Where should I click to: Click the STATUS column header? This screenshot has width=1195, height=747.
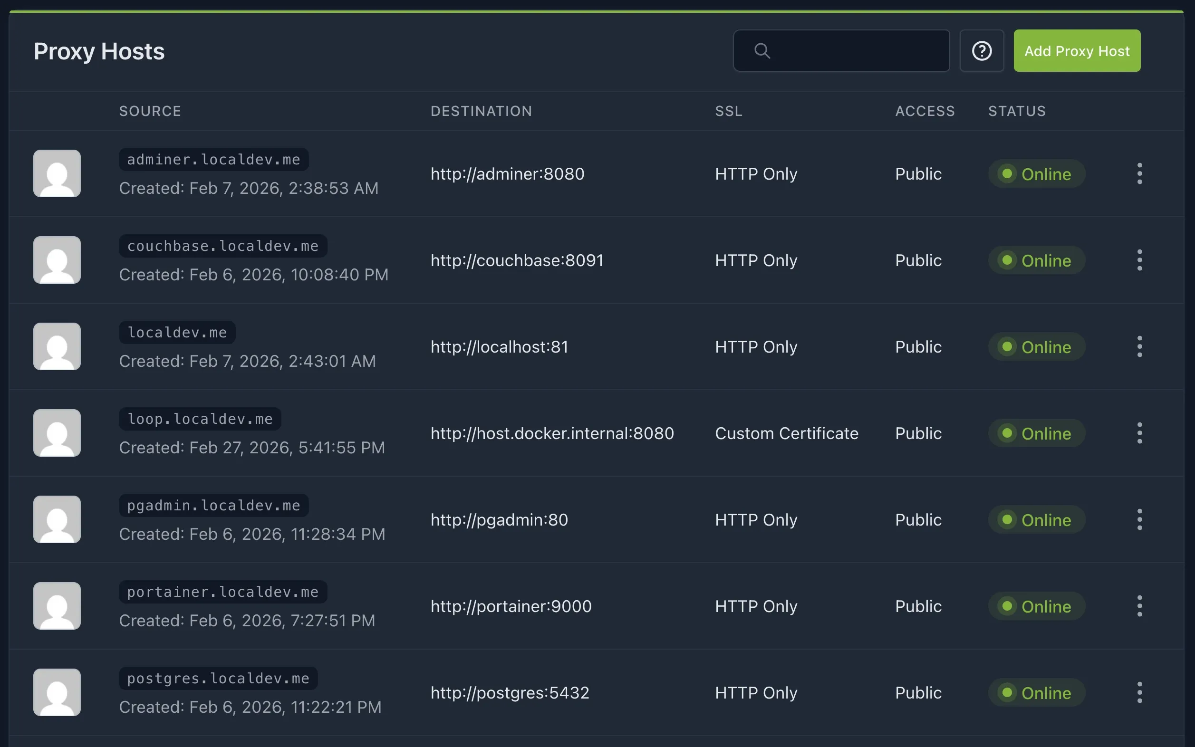click(x=1017, y=111)
